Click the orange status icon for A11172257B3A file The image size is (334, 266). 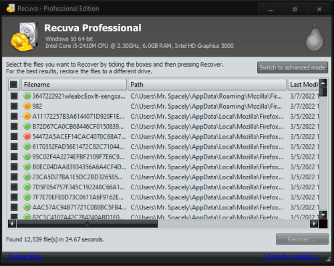coord(27,116)
